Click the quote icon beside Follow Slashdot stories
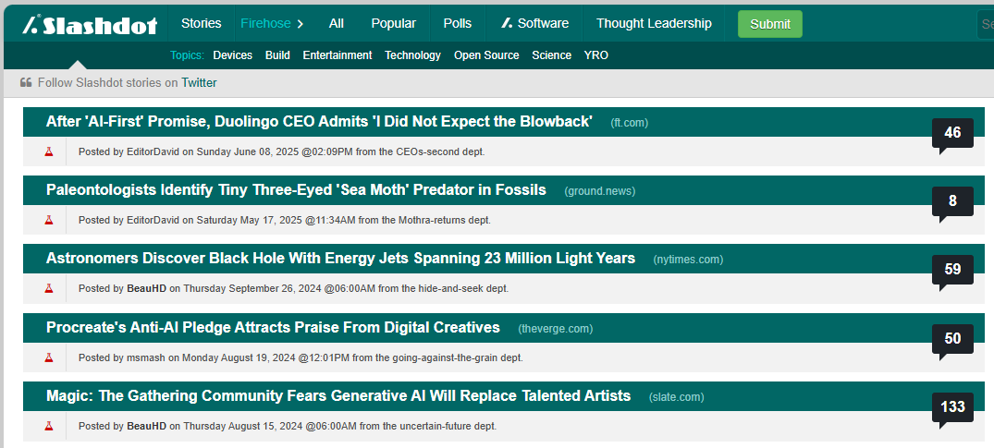This screenshot has width=994, height=448. coord(26,82)
